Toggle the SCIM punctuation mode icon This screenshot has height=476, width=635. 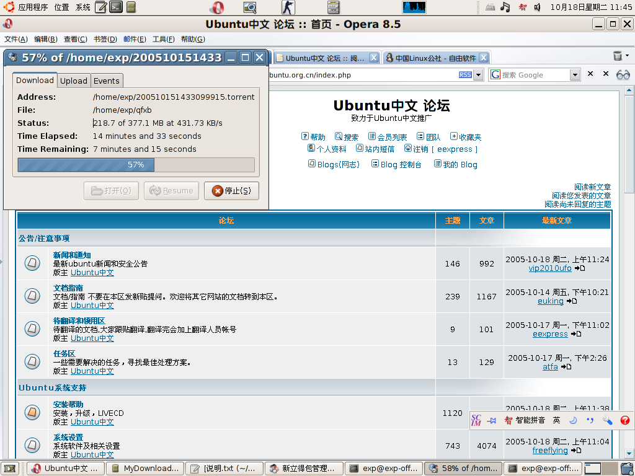pyautogui.click(x=590, y=420)
